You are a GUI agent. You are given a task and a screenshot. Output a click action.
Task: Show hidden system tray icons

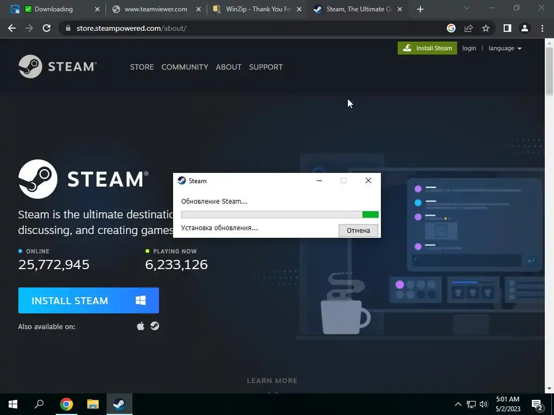click(458, 404)
